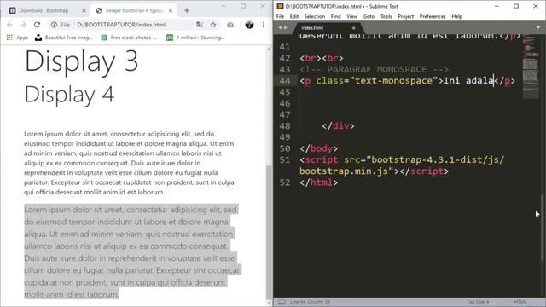
Task: Click line number 48 in the gutter
Action: (x=285, y=126)
